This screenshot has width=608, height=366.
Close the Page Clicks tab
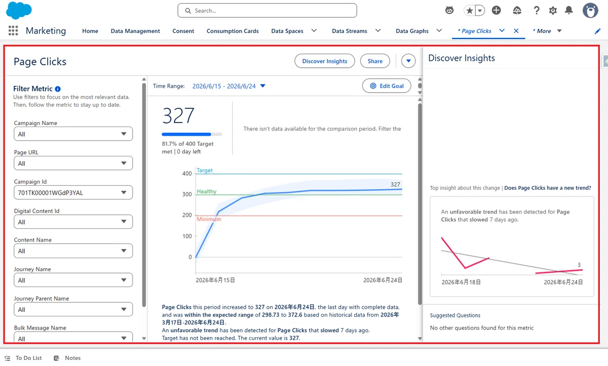pyautogui.click(x=516, y=31)
